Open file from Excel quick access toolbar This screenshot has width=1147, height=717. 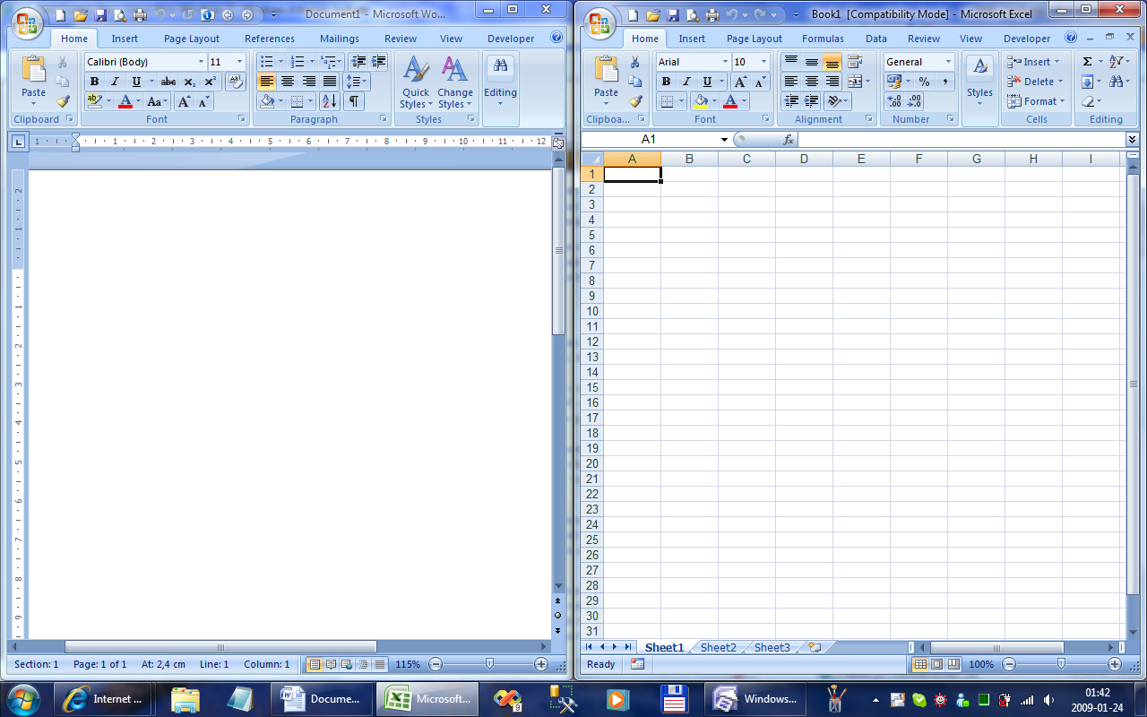pos(652,15)
